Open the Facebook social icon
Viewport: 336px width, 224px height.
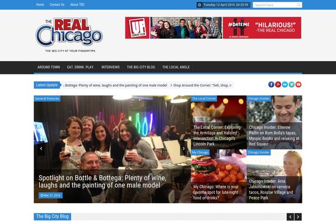(x=271, y=85)
